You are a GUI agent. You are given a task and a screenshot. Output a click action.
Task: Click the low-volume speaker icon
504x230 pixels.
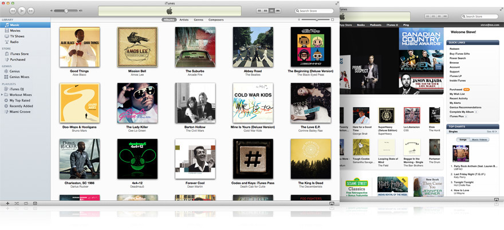pyautogui.click(x=52, y=11)
